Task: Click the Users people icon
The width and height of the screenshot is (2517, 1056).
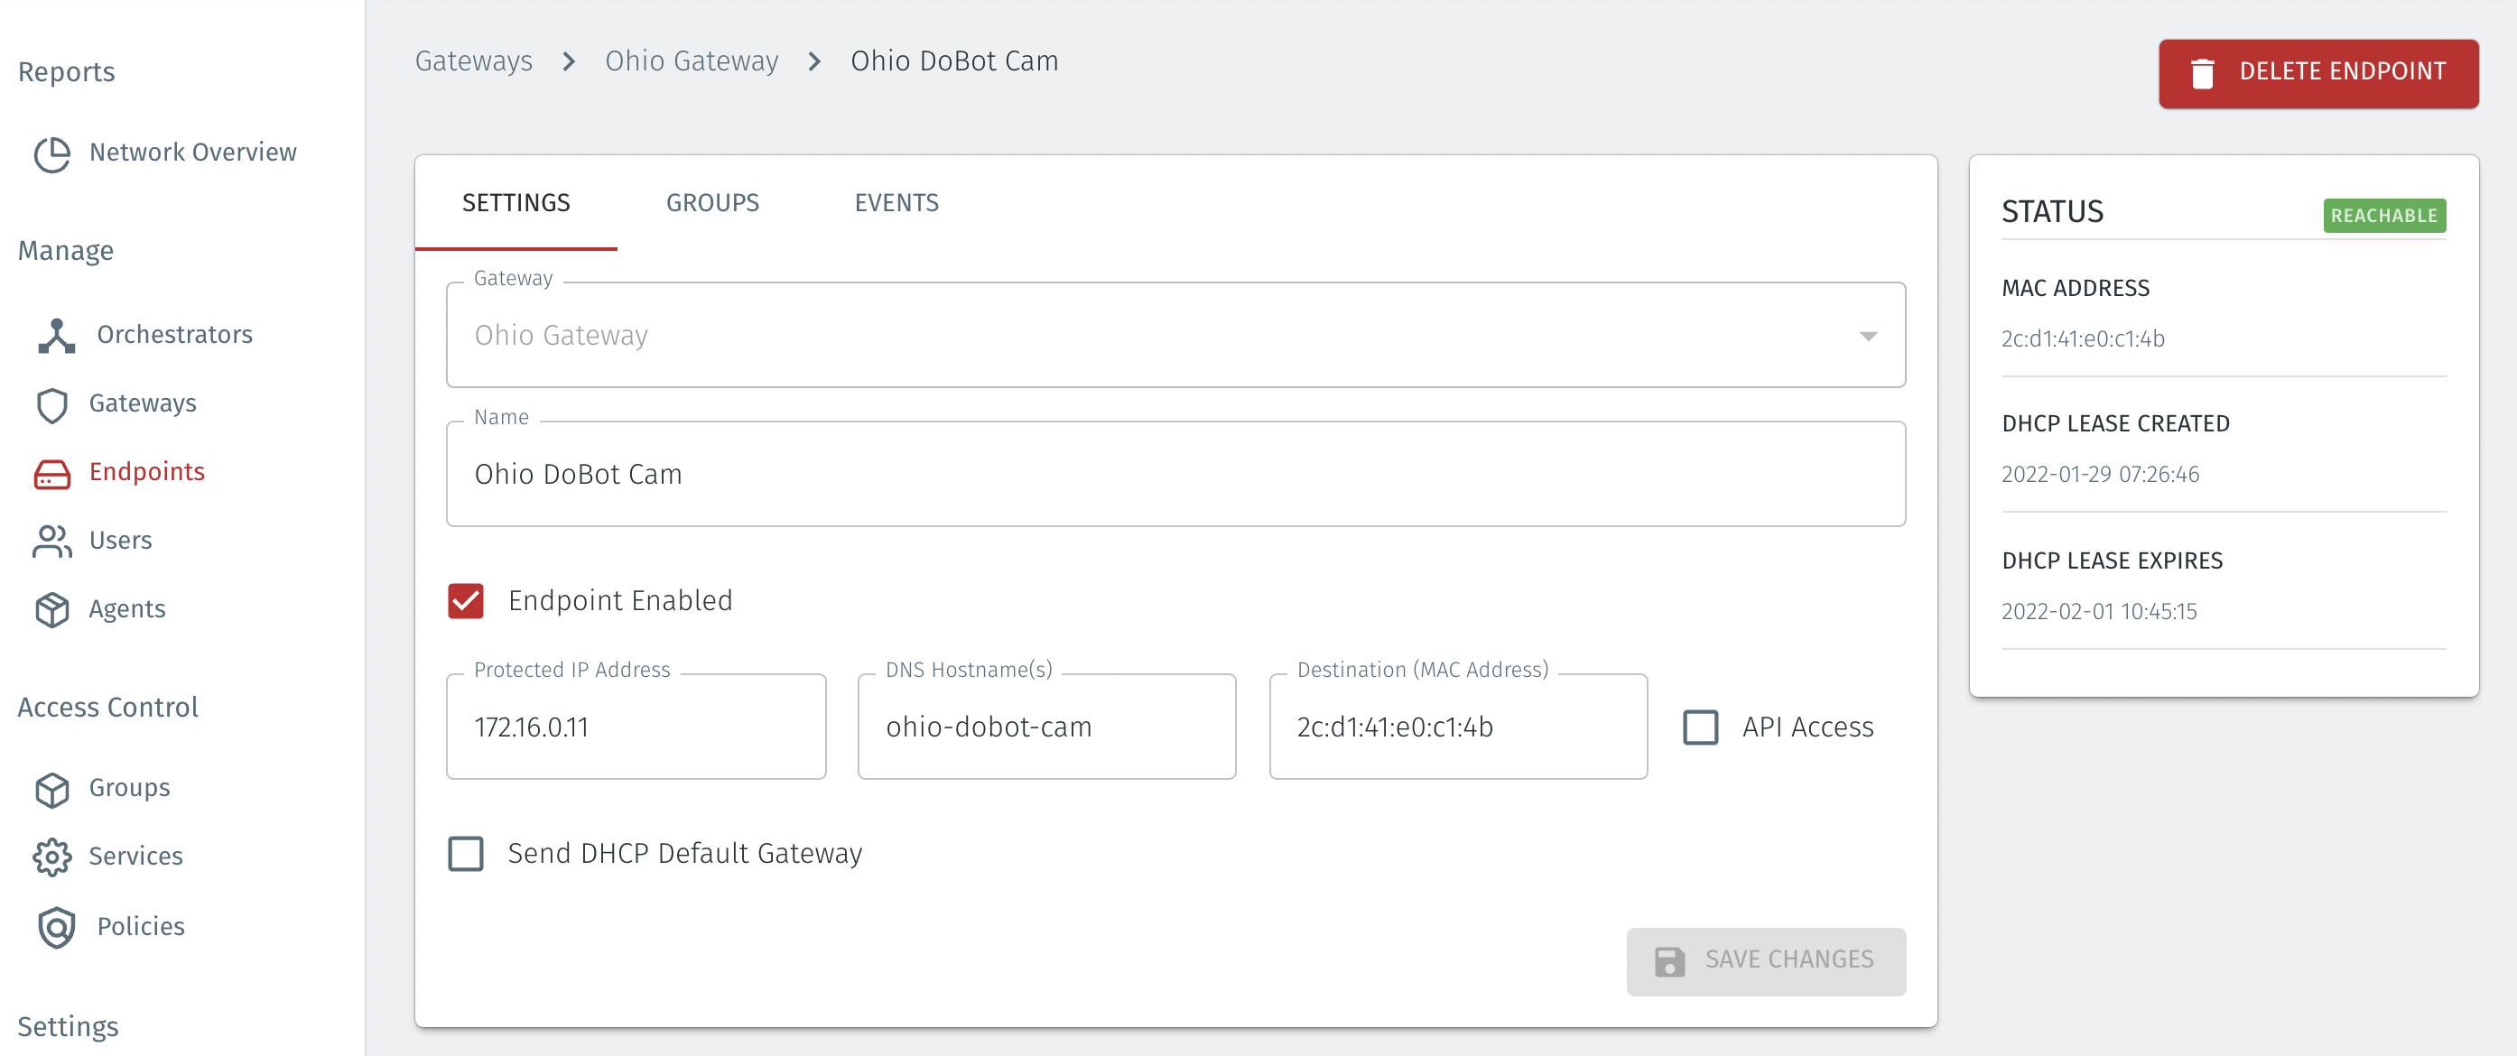Action: tap(51, 542)
